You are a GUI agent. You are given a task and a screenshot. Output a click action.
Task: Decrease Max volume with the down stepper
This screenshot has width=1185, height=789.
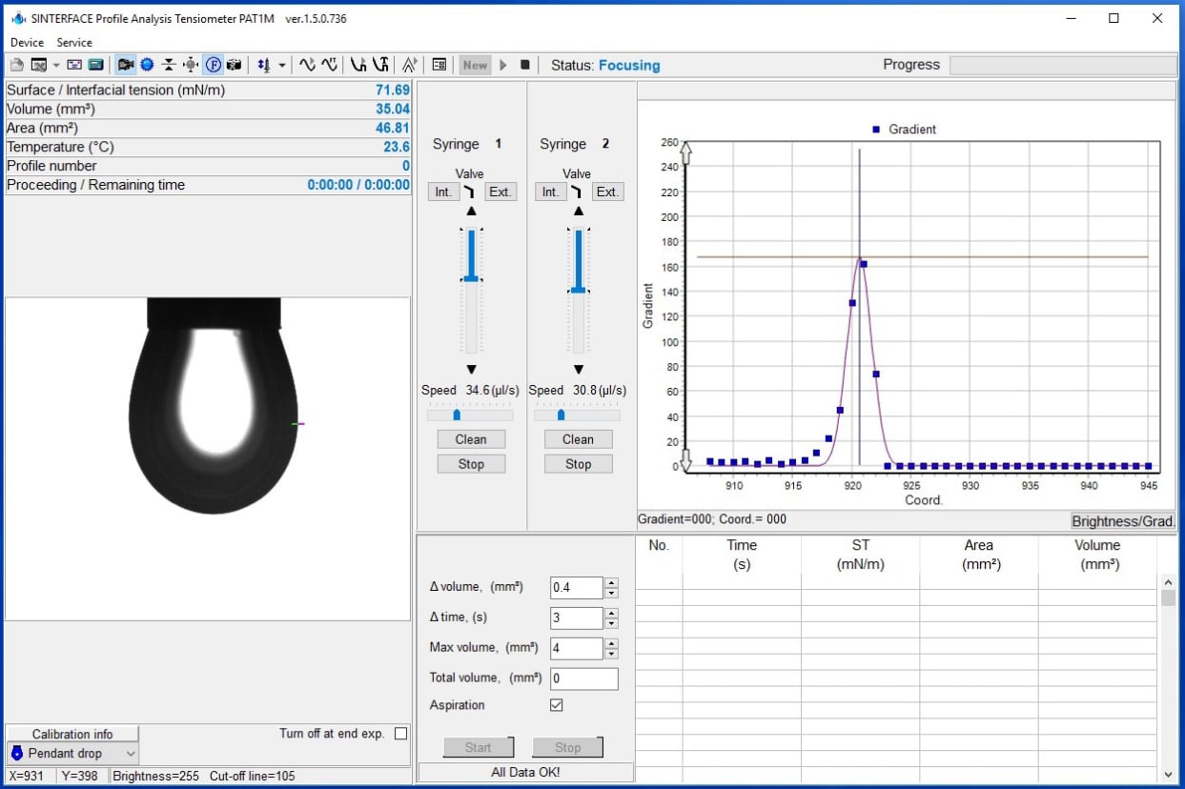(611, 655)
